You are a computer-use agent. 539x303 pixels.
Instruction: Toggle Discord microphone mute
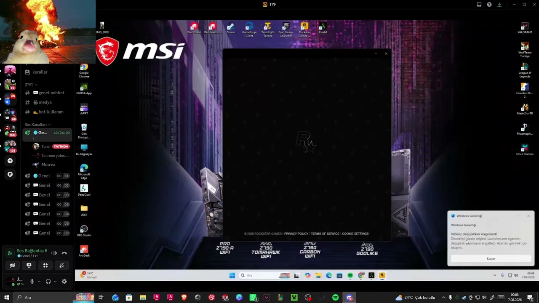(x=32, y=282)
